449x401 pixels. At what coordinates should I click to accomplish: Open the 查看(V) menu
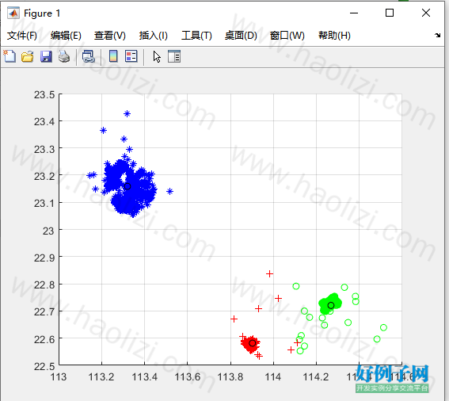coord(110,36)
